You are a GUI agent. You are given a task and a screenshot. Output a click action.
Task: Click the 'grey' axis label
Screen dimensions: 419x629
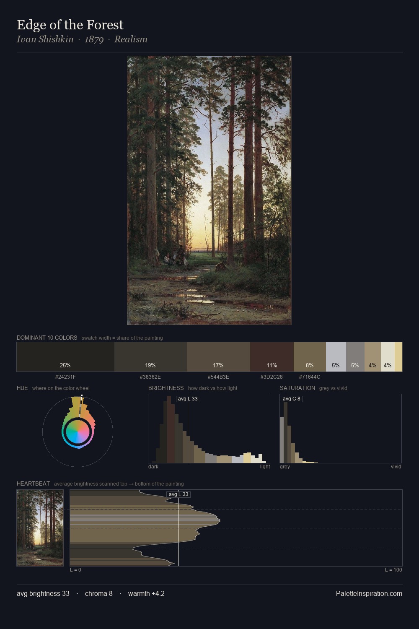[285, 467]
